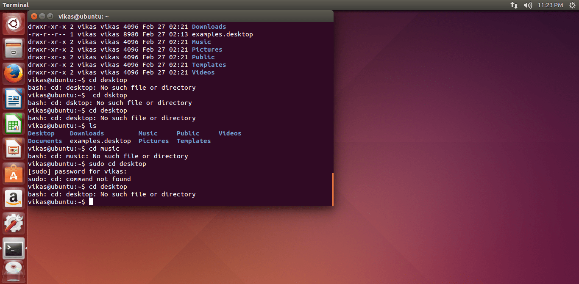579x284 pixels.
Task: Open the clock showing 11:23 PM
Action: [x=550, y=5]
